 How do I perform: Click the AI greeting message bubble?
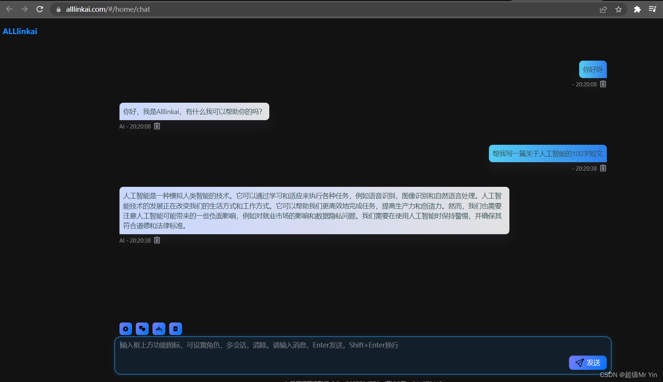coord(194,111)
